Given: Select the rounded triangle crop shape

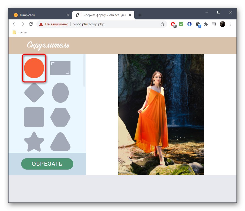Looking at the screenshot, I should [60, 142].
